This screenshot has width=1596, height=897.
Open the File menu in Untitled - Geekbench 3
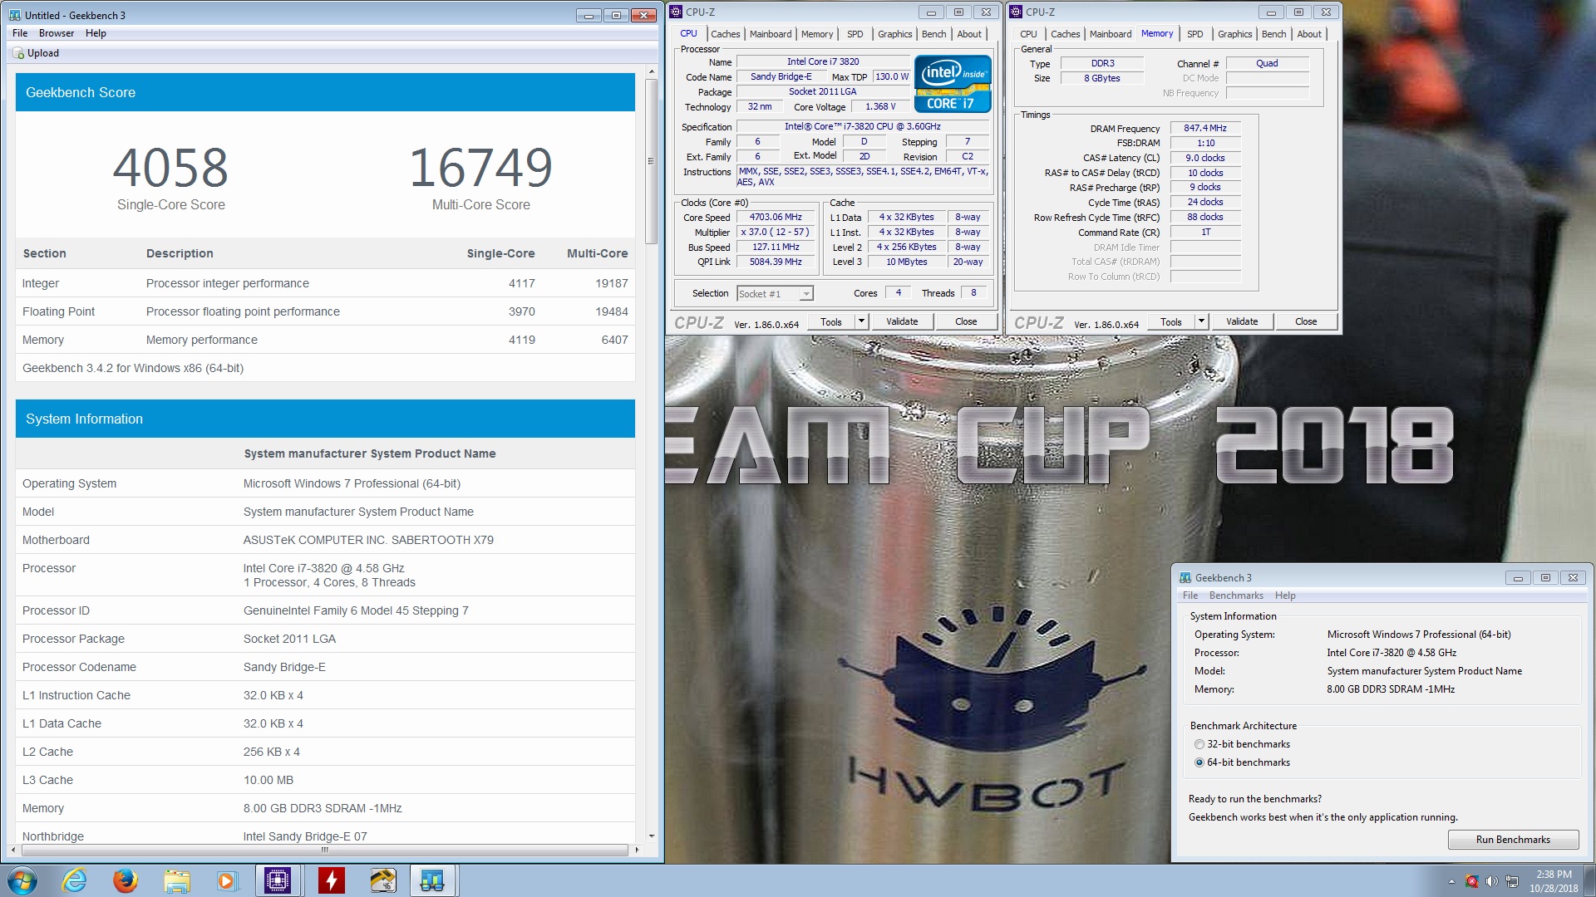pos(20,33)
